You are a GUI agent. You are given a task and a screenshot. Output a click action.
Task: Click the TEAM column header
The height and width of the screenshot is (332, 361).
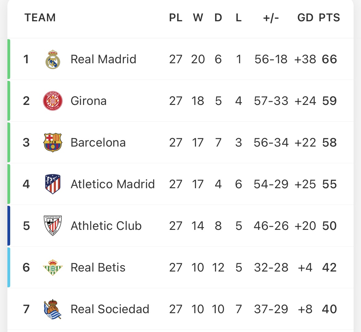40,18
